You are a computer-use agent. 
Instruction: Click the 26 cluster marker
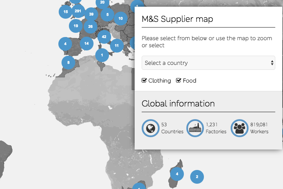point(90,26)
